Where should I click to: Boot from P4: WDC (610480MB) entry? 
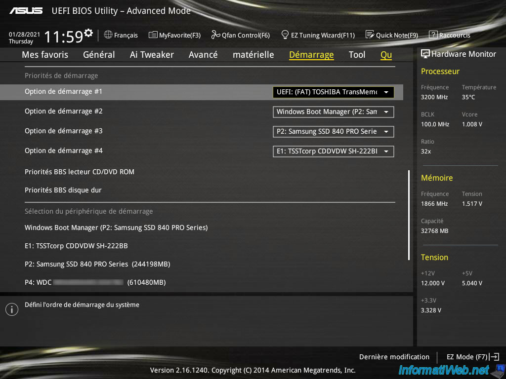pyautogui.click(x=95, y=283)
